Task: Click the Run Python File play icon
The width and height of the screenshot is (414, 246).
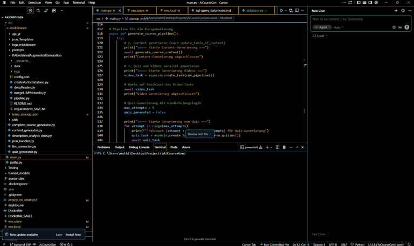Action: pos(281,10)
